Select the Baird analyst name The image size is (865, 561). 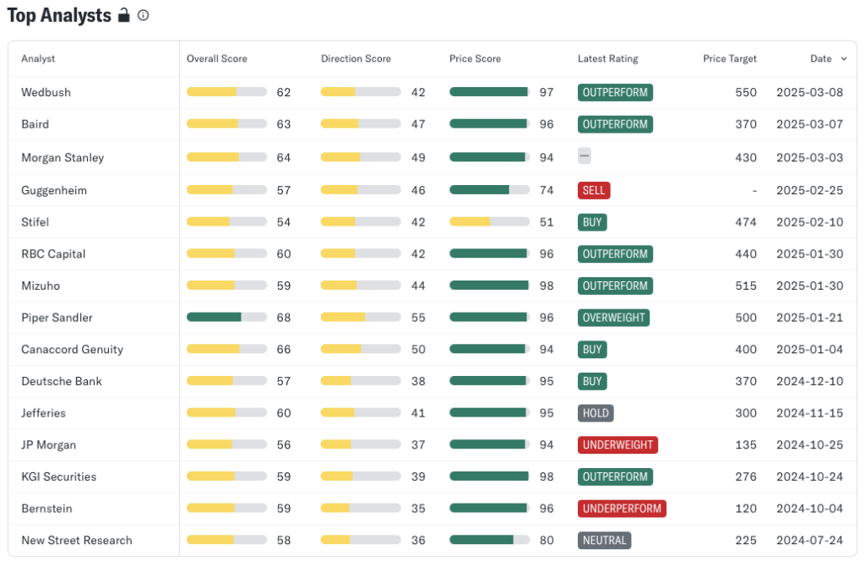(x=35, y=124)
